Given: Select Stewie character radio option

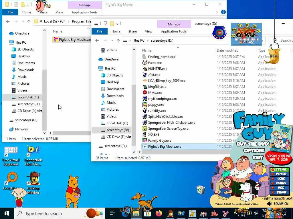Looking at the screenshot, I should [279, 169].
